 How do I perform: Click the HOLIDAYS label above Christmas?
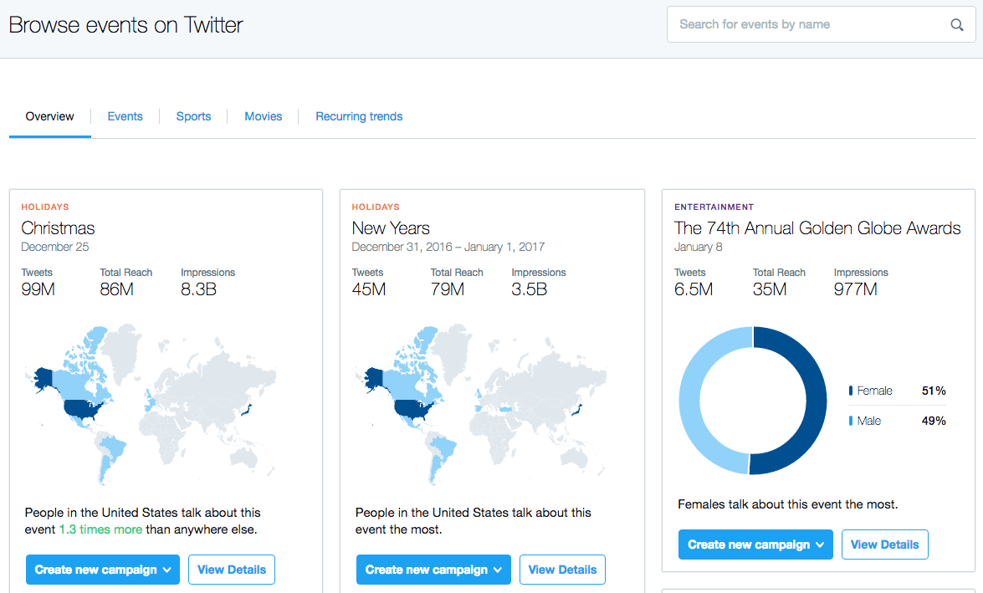45,207
